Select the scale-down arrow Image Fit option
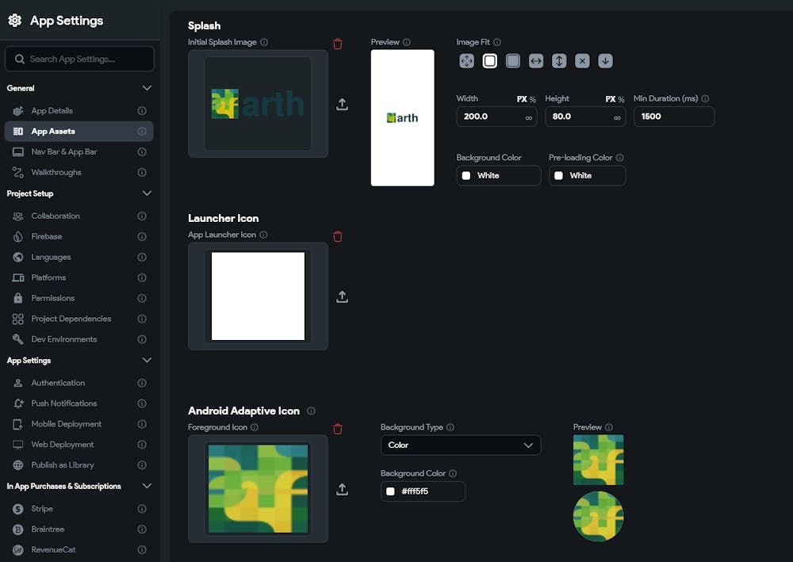The image size is (793, 562). pos(605,61)
